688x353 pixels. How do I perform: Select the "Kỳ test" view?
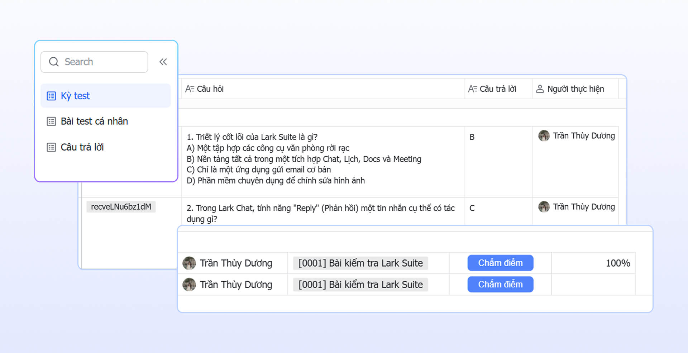coord(76,96)
